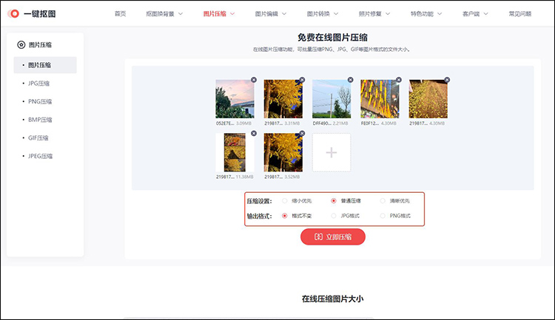Click the 3.09MB file size text
Screen dimensions: 555x320
[x=243, y=123]
